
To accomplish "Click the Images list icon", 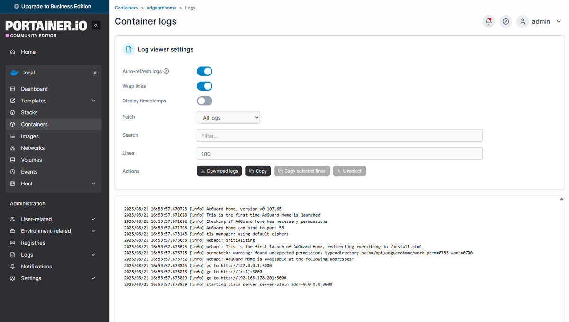I will point(13,136).
